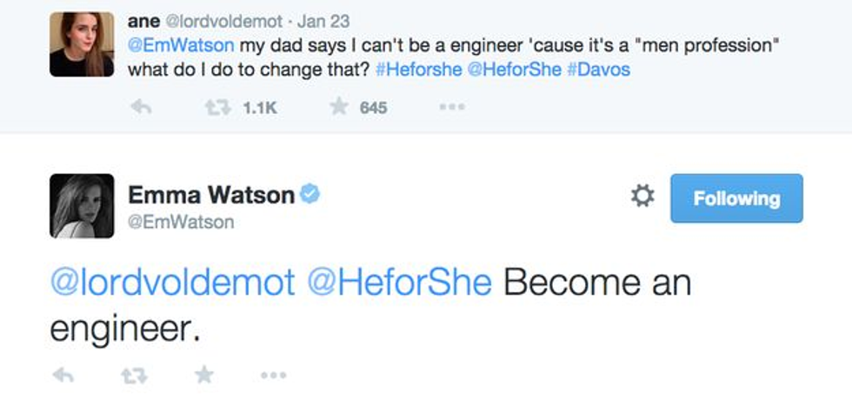Image resolution: width=852 pixels, height=394 pixels.
Task: Retweet Emma Watson's tweet
Action: pos(134,375)
